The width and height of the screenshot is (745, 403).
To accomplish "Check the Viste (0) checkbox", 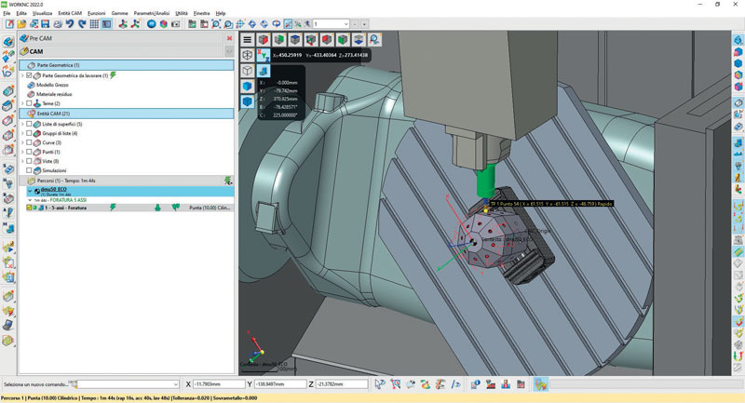I will pos(29,161).
